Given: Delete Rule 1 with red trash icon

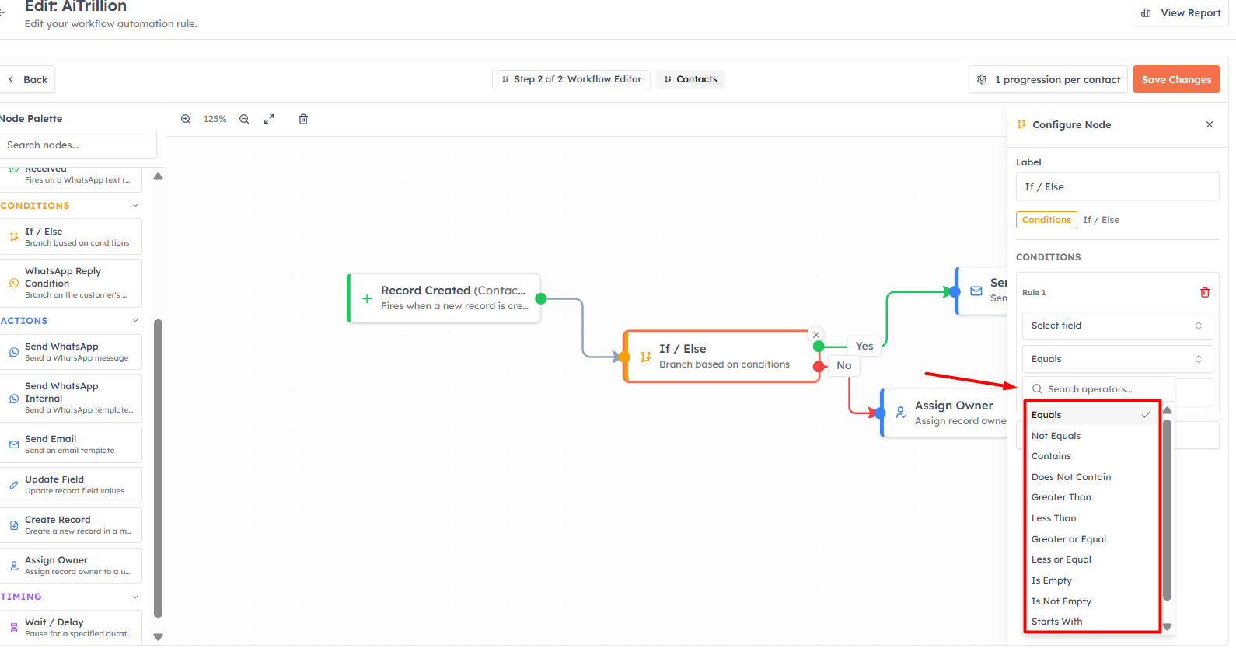Looking at the screenshot, I should pos(1205,292).
